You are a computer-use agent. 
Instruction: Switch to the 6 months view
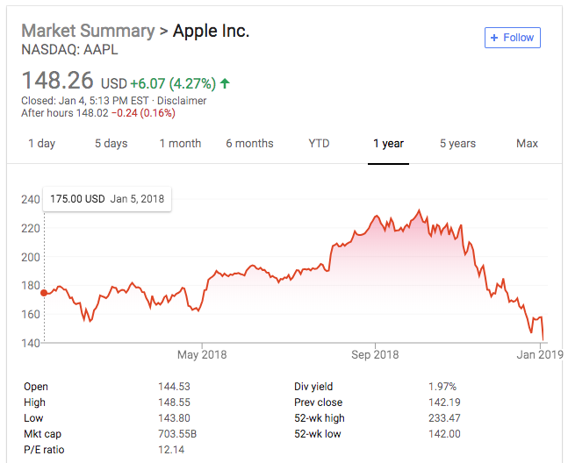[x=249, y=144]
